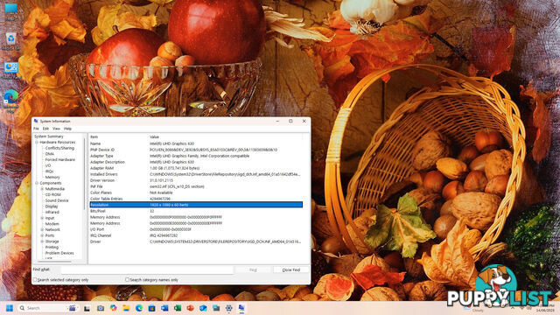Expand the Multimedia tree node

(42, 189)
